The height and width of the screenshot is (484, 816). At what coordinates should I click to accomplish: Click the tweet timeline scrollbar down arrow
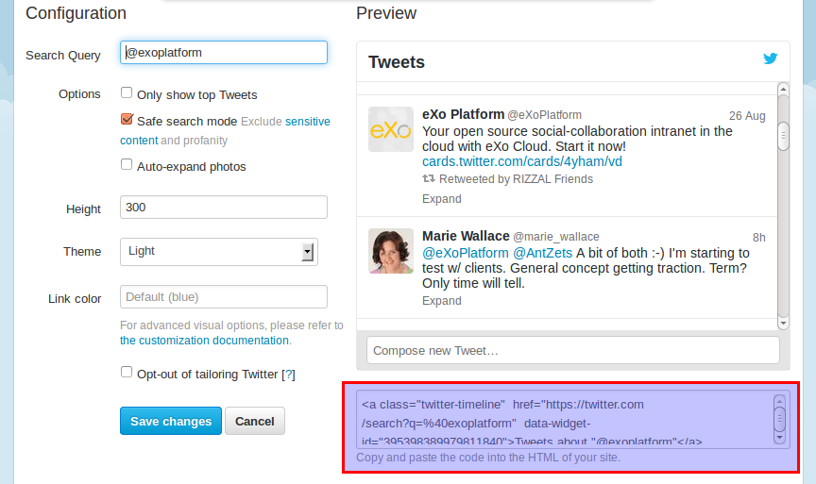tap(783, 323)
